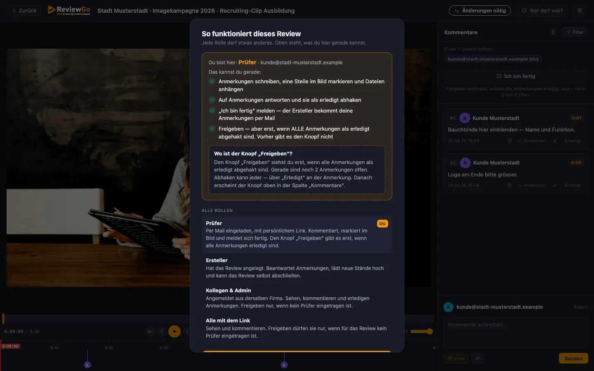Open the ReviewGo logo home link
Viewport: 594px width, 371px height.
(69, 10)
